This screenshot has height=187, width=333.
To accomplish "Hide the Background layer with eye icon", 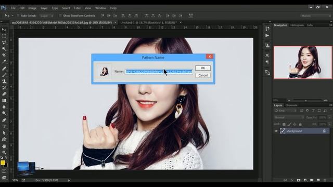I will [276, 131].
